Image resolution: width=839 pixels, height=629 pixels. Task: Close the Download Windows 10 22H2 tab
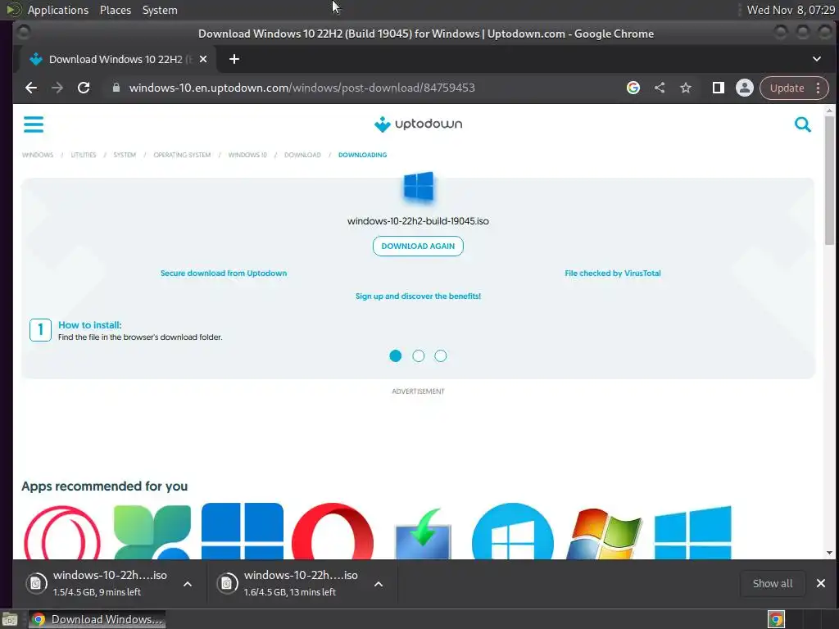(x=203, y=59)
